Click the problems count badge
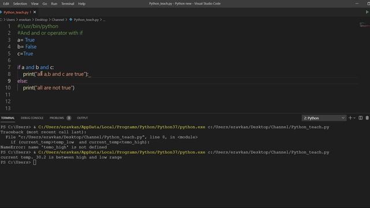 tap(69, 118)
